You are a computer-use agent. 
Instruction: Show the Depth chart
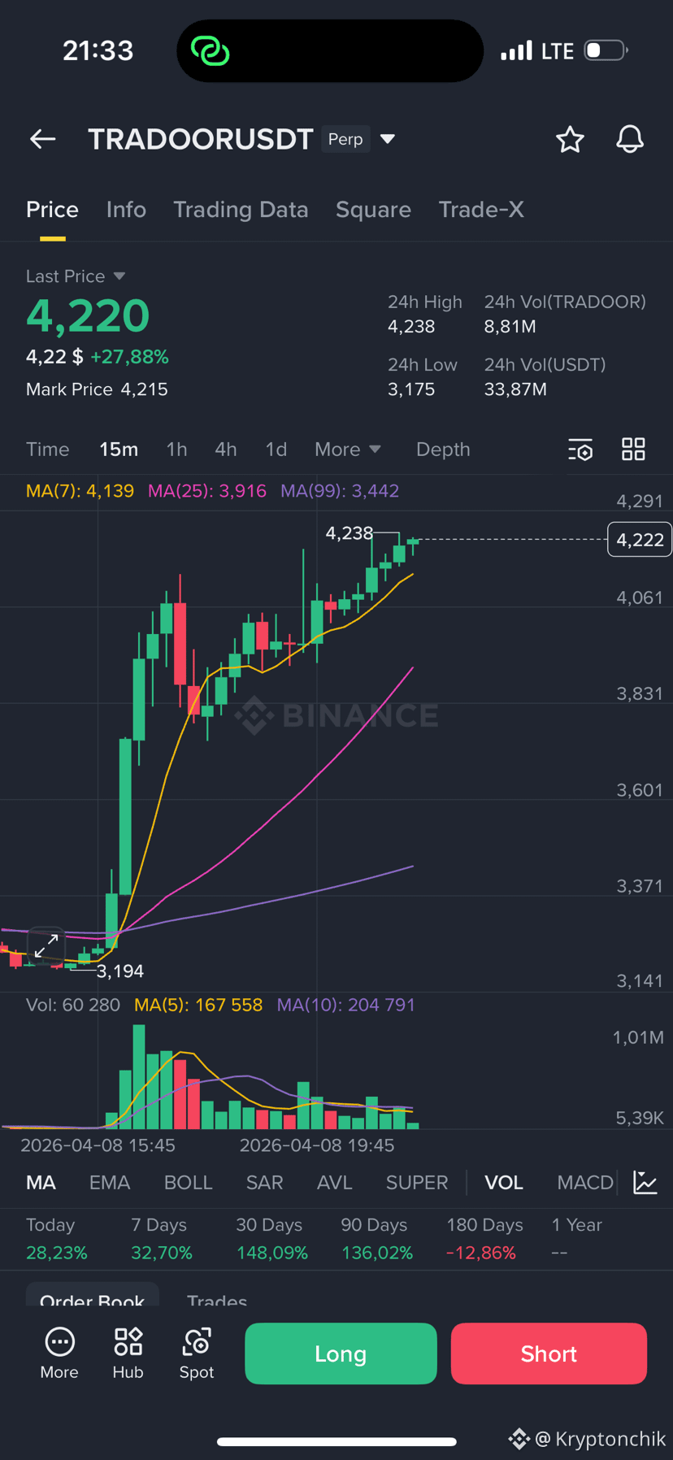[443, 450]
